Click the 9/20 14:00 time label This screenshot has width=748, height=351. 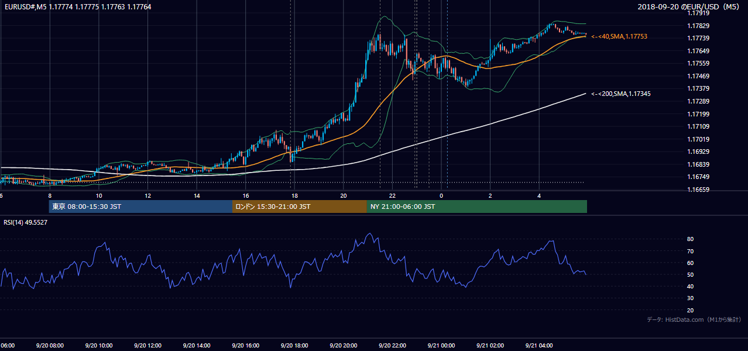[197, 346]
